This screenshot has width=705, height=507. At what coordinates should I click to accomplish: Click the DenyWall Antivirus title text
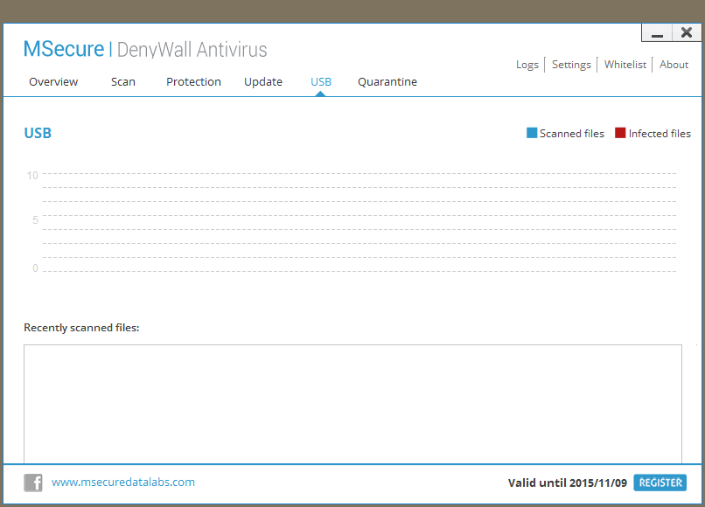192,50
